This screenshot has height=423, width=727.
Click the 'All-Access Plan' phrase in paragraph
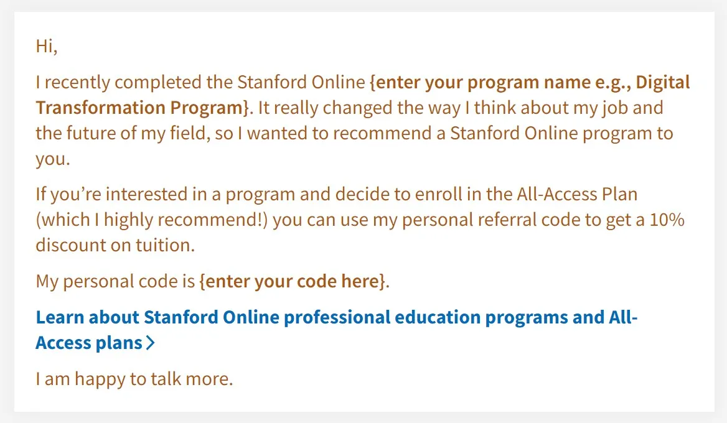click(577, 194)
